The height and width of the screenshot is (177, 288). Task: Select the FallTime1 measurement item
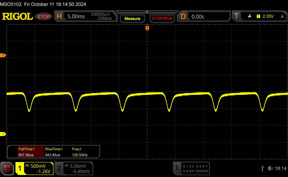[x=26, y=152]
